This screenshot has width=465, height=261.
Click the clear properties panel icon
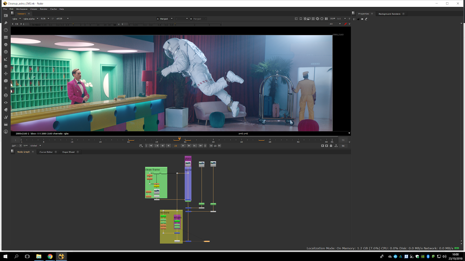(362, 19)
